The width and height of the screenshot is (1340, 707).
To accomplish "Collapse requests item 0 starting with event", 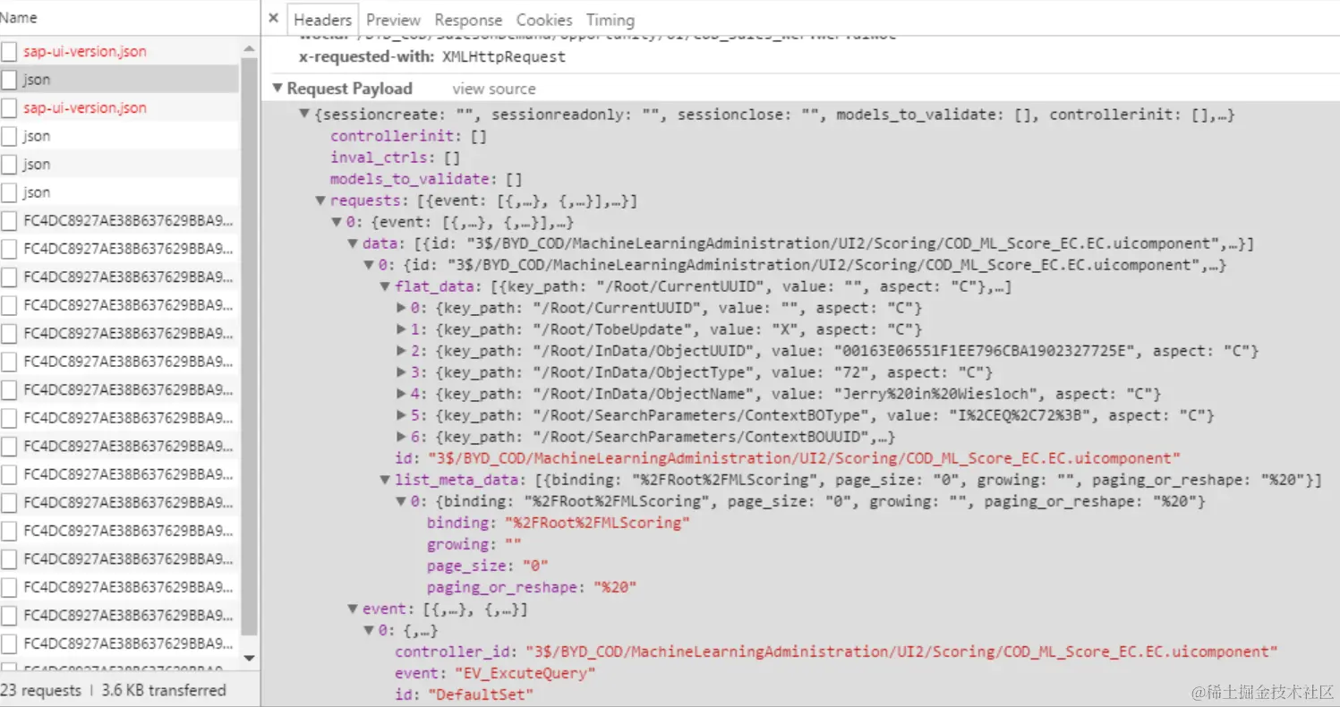I will 337,222.
